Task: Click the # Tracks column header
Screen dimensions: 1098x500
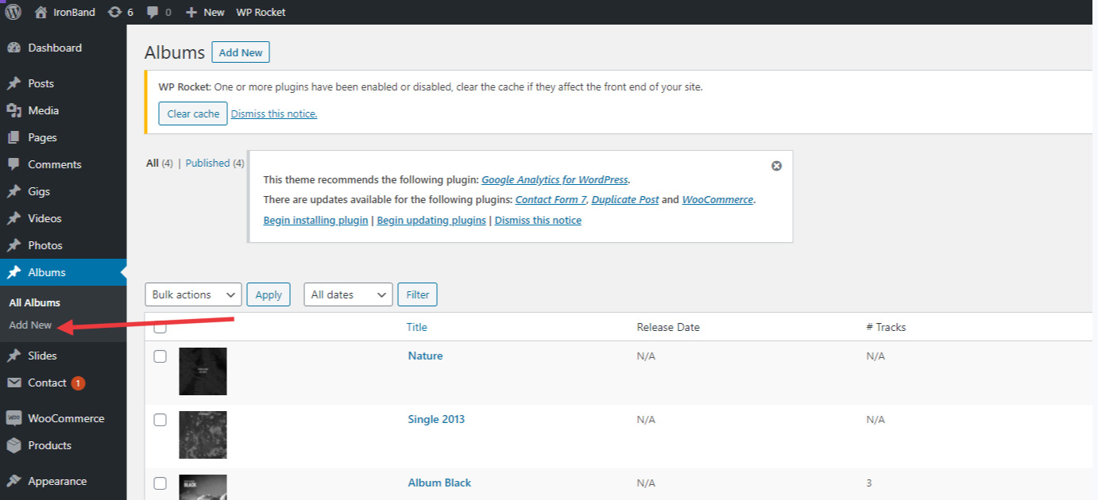Action: pyautogui.click(x=886, y=327)
